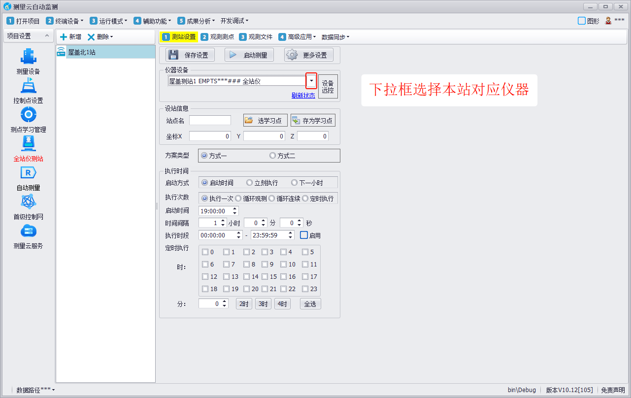Open the 测量云服务 cloud icon
The image size is (631, 398).
[28, 231]
